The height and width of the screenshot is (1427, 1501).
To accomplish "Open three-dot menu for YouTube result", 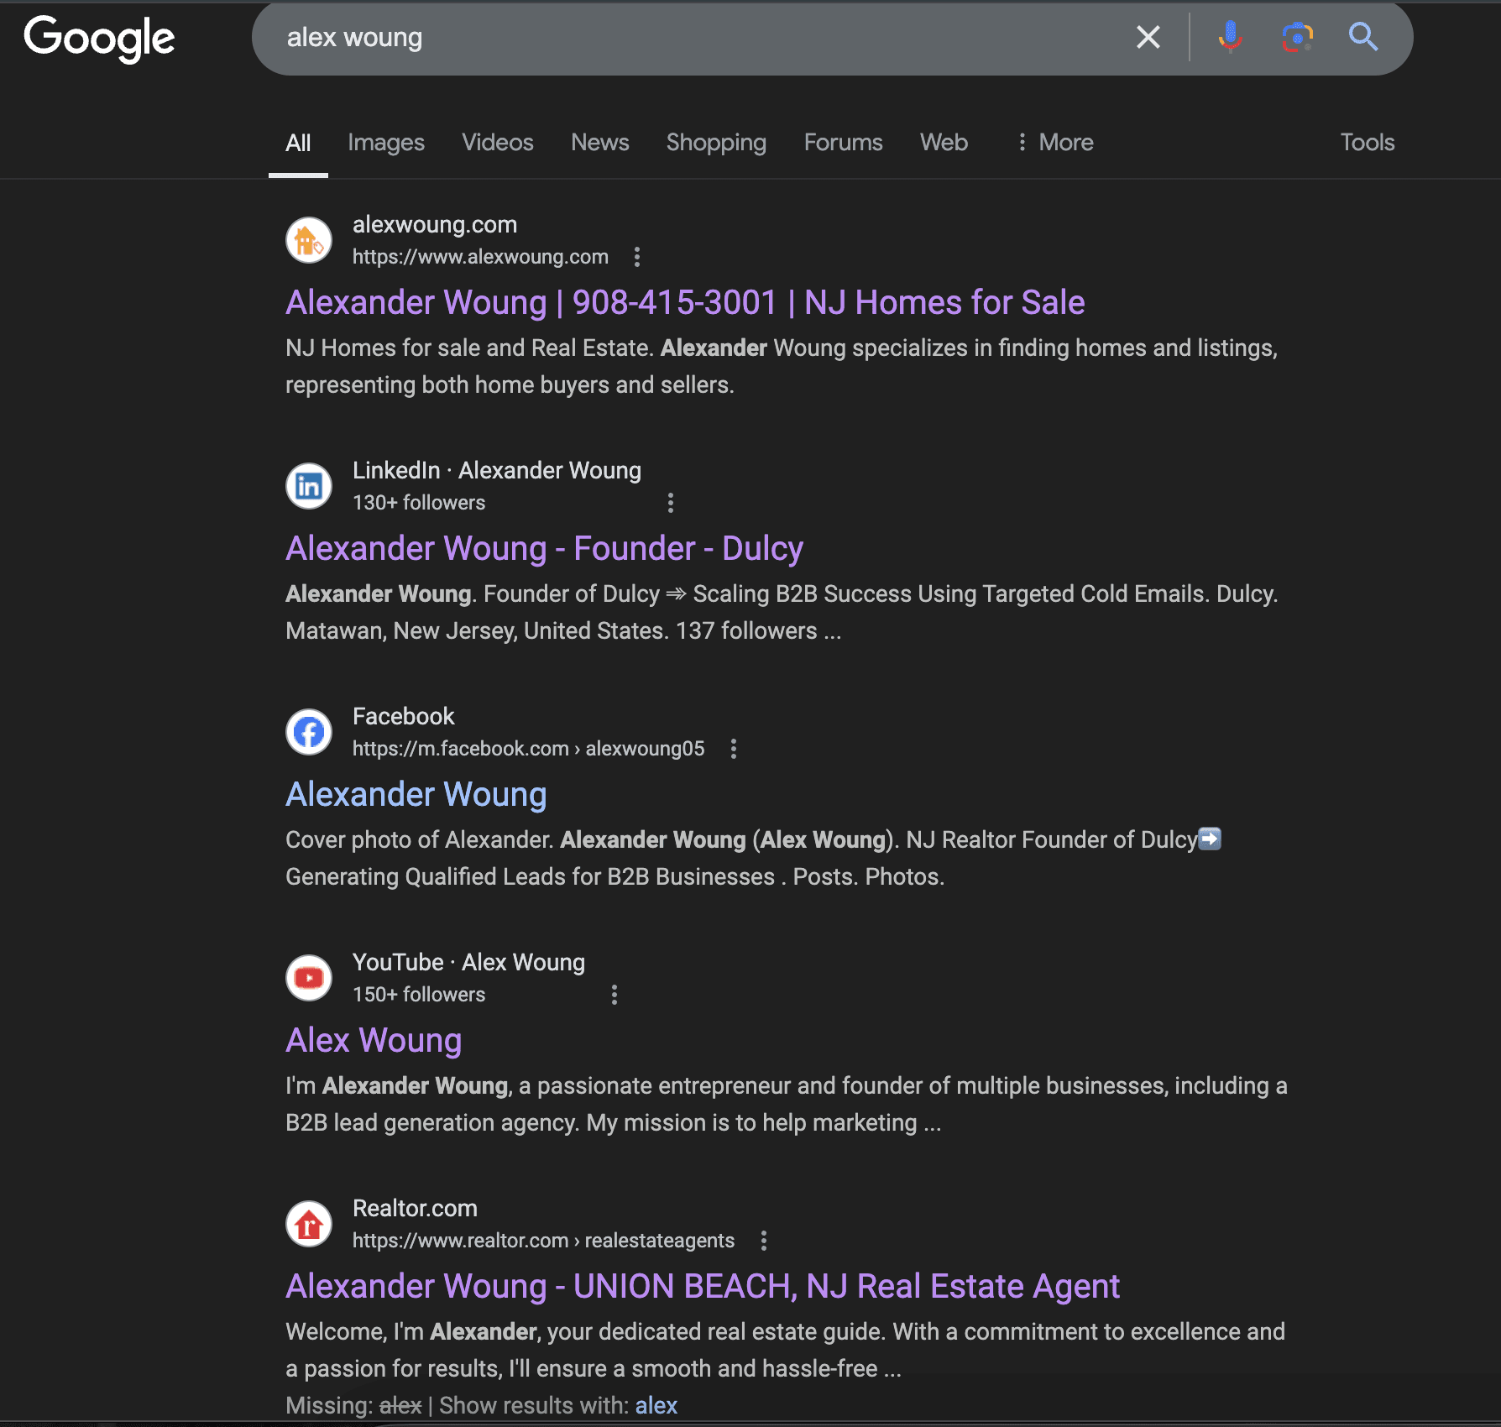I will point(615,995).
